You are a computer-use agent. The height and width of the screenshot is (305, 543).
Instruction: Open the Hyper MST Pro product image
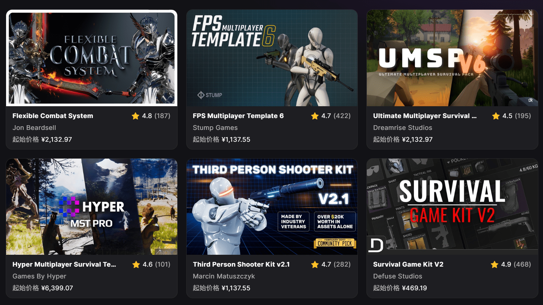pos(92,207)
